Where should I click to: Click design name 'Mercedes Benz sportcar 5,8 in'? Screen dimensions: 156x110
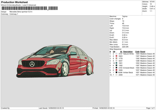pyautogui.click(x=21, y=12)
